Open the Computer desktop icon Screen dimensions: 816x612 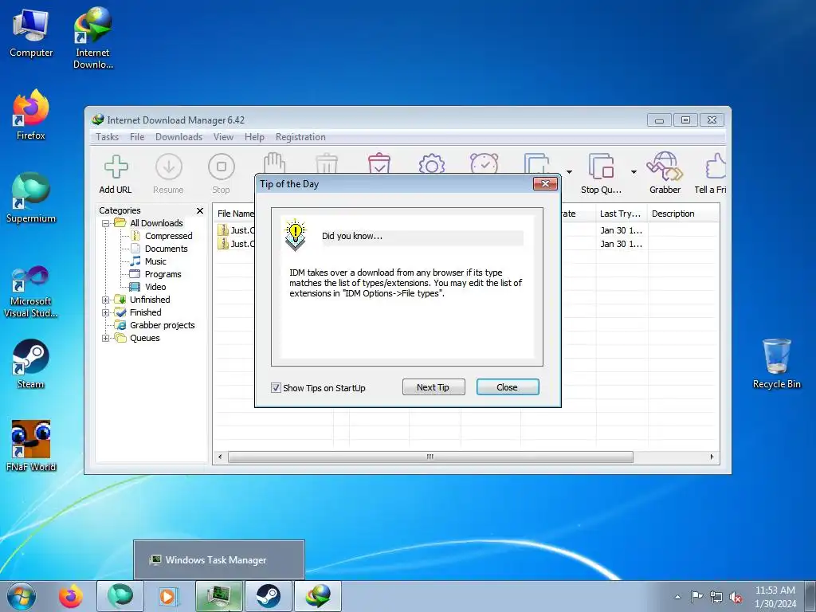coord(31,33)
